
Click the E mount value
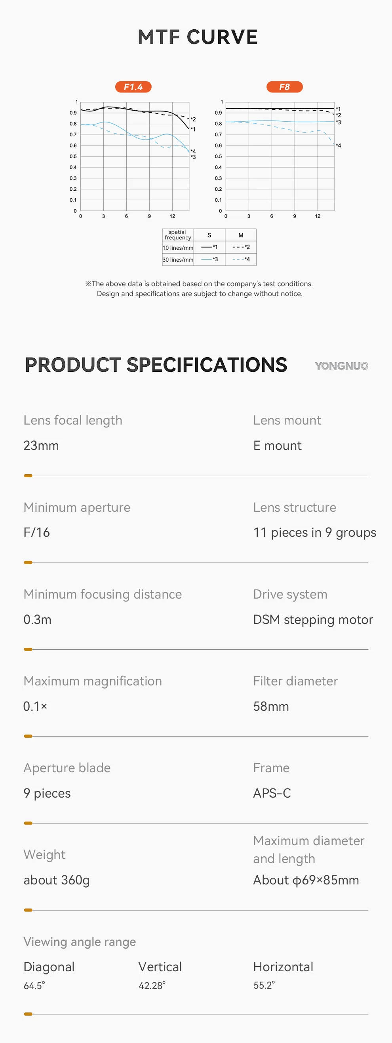(x=277, y=445)
